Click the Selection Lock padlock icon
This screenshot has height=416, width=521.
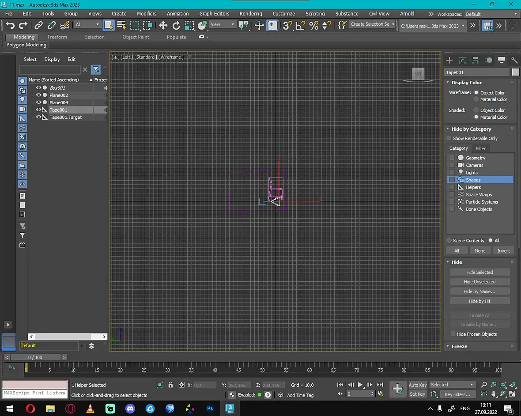click(170, 385)
